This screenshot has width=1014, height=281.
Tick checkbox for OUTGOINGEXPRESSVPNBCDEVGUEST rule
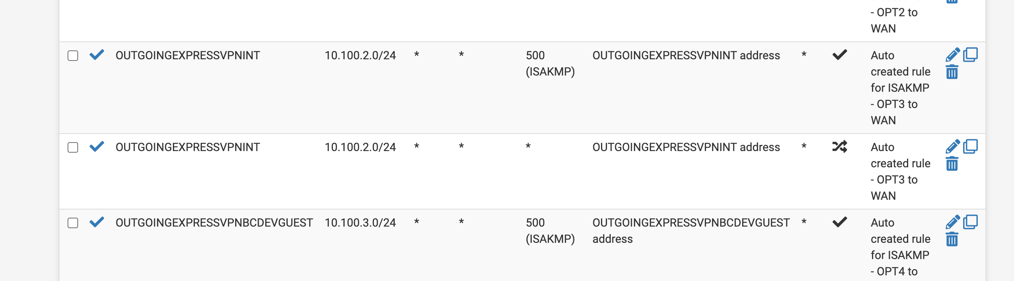pos(73,223)
